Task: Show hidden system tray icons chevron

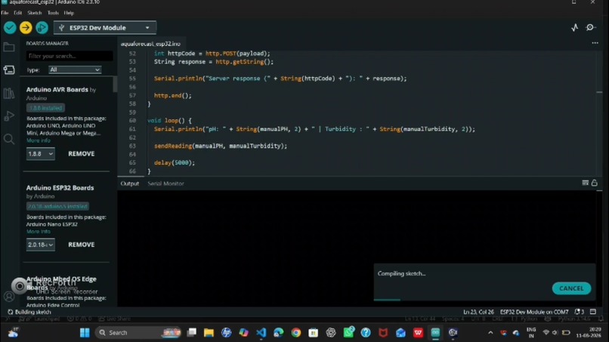Action: pos(490,333)
